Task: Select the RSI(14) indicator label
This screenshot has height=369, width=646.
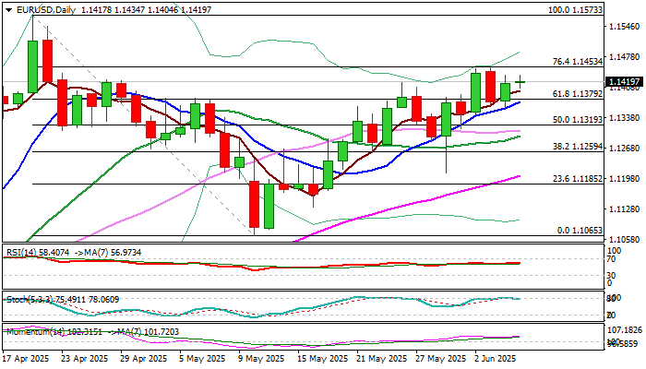Action: pyautogui.click(x=21, y=253)
